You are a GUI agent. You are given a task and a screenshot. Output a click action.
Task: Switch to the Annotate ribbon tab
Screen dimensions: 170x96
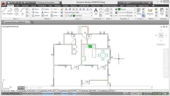25,6
